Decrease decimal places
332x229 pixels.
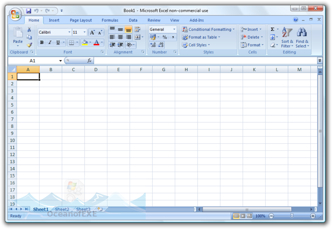pos(161,45)
